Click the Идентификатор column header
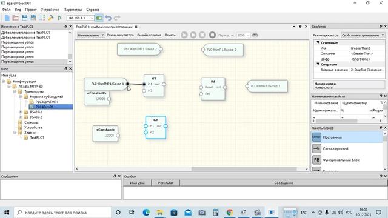This screenshot has width=388, height=218. (354, 103)
